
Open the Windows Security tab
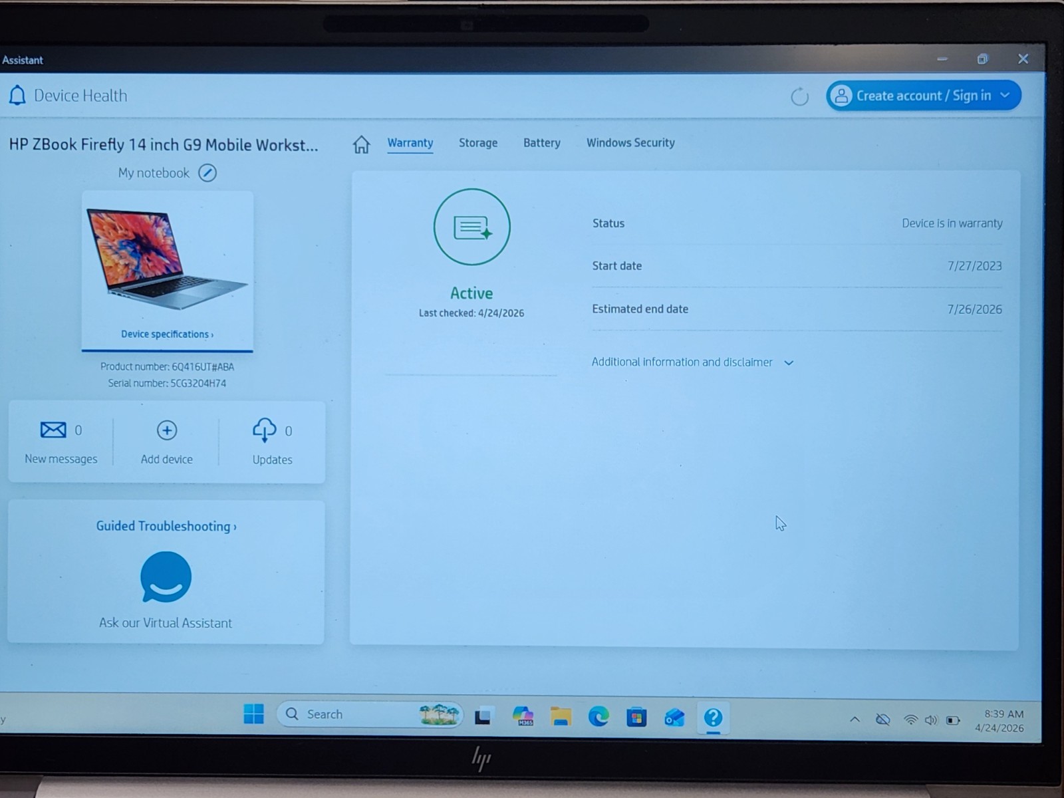pos(630,143)
